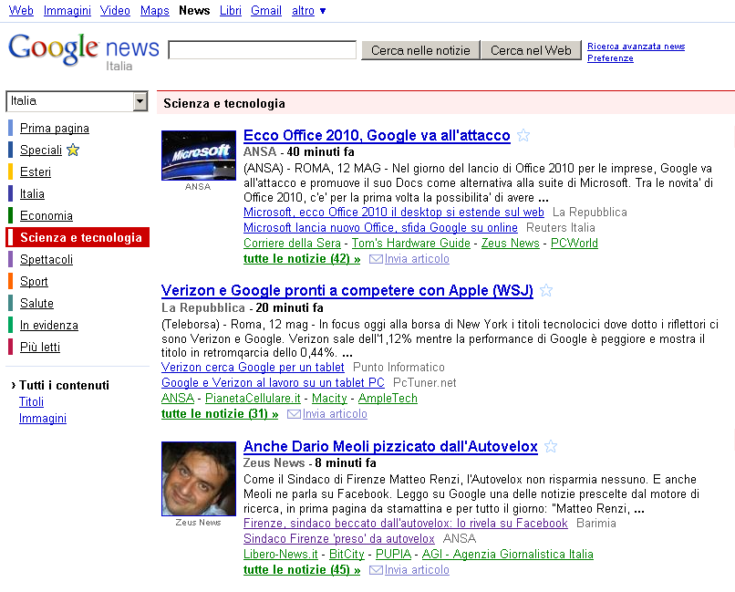Image resolution: width=735 pixels, height=592 pixels.
Task: Open Anche Dario Meoli pizzicato headline
Action: tap(390, 446)
